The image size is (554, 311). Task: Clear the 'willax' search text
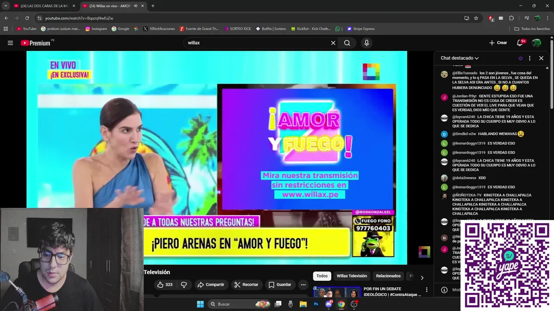point(333,43)
